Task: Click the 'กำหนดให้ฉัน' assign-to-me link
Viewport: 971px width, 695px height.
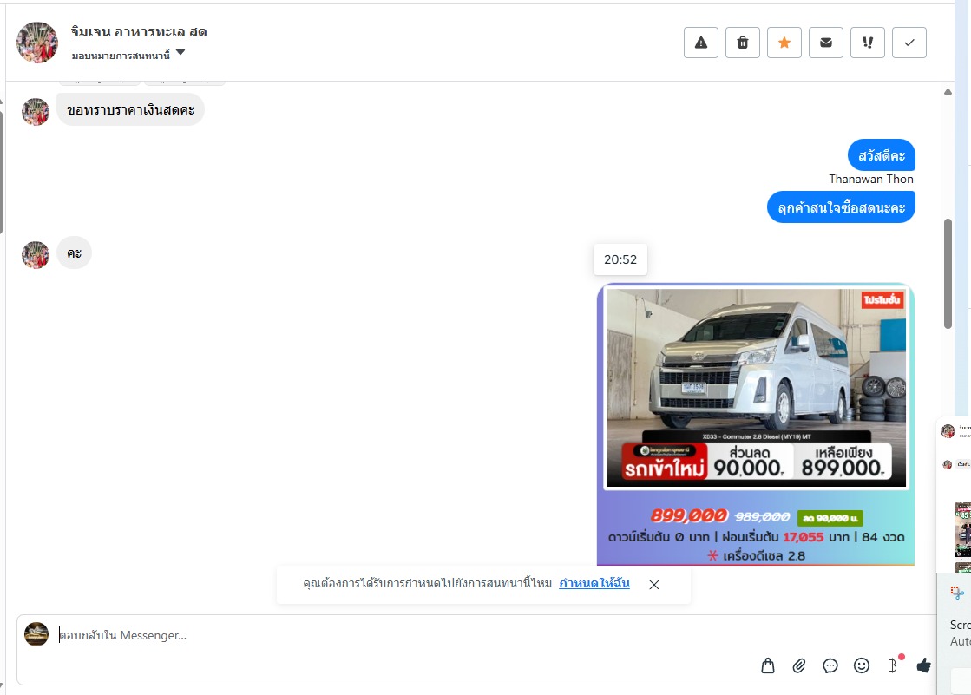Action: [594, 584]
